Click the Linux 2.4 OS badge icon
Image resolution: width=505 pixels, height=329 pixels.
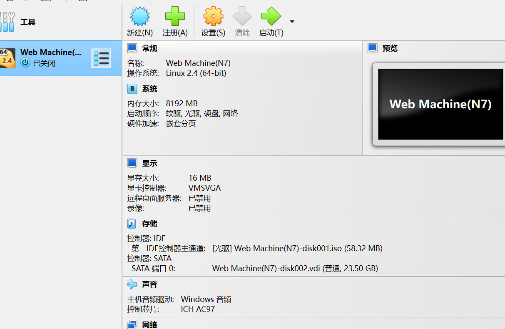coord(7,58)
